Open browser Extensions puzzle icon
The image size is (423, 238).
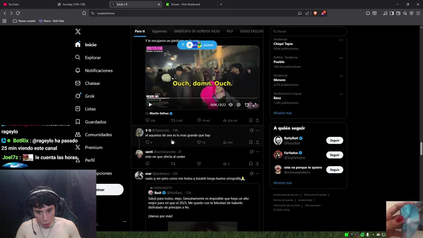(x=368, y=13)
